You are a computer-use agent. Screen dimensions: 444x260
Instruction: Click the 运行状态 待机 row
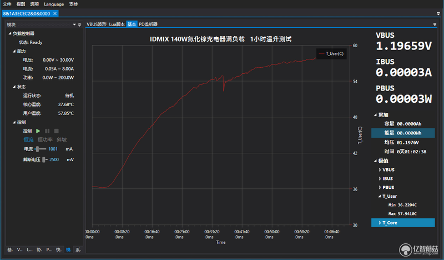pos(48,96)
